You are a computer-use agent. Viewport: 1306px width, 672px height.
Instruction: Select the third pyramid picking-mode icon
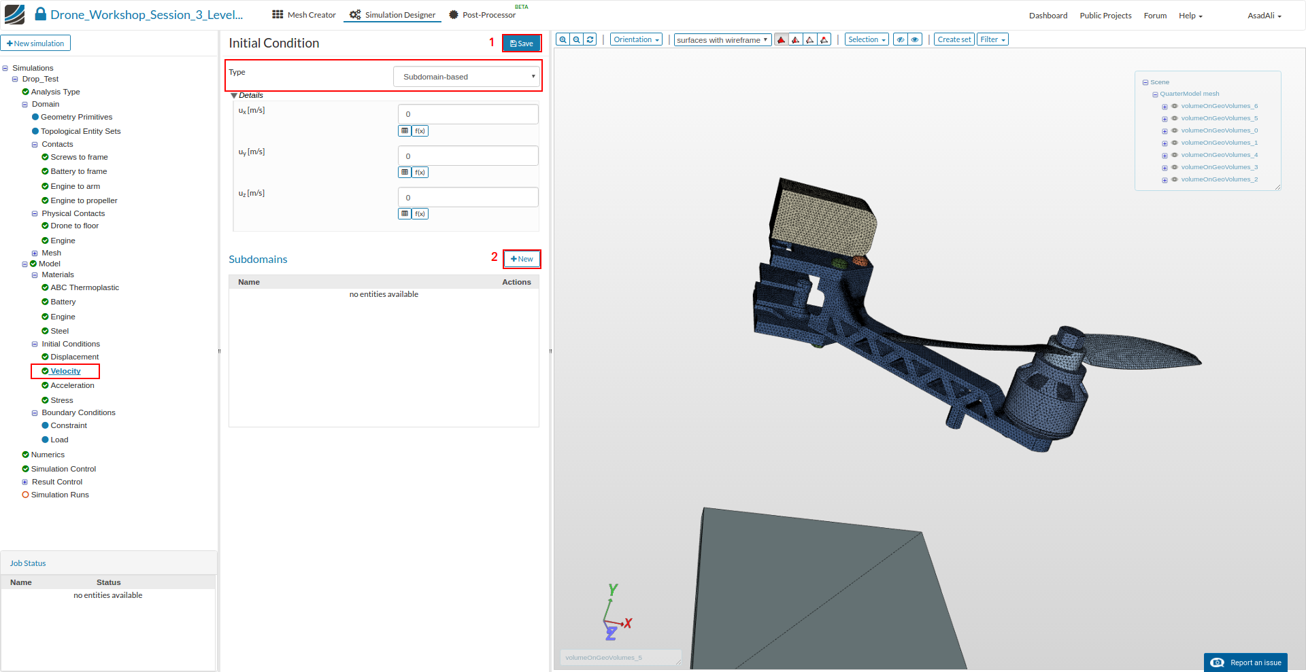[x=810, y=39]
